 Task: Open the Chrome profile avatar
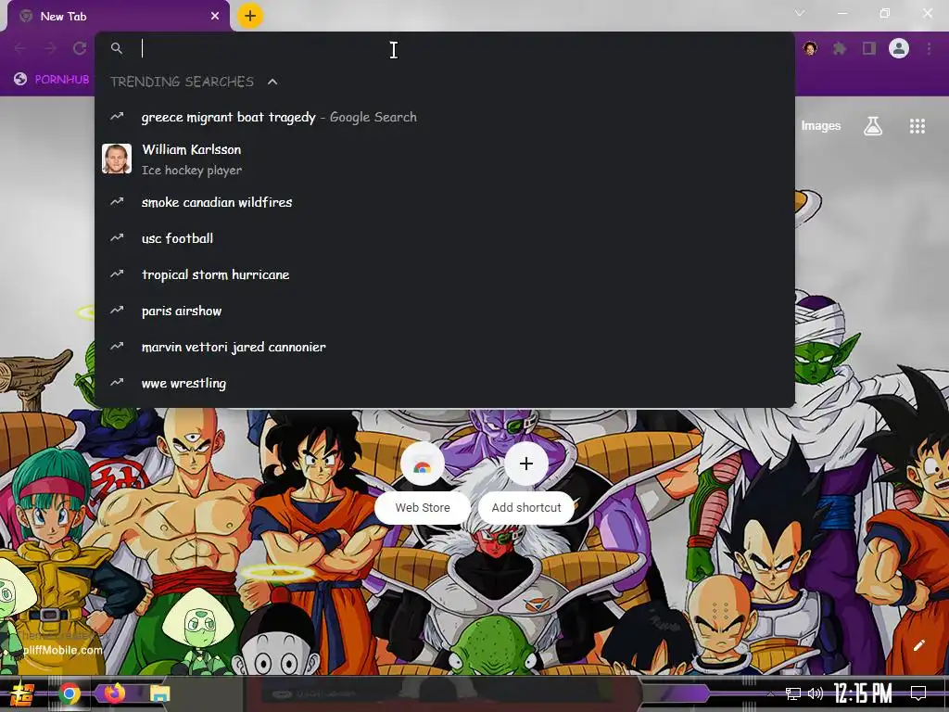click(899, 48)
